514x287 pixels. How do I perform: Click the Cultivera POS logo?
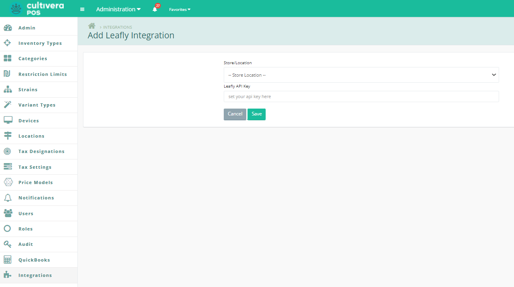point(37,8)
